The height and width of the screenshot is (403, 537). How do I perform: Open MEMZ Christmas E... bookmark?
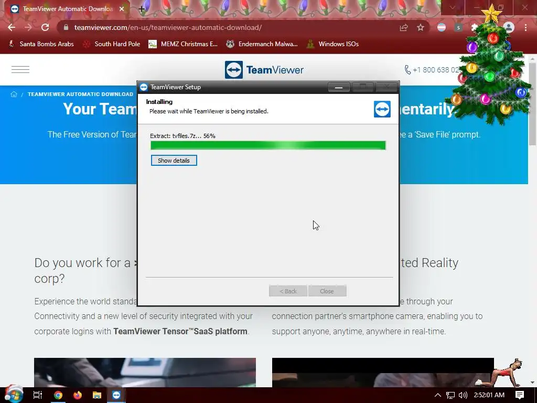click(183, 44)
